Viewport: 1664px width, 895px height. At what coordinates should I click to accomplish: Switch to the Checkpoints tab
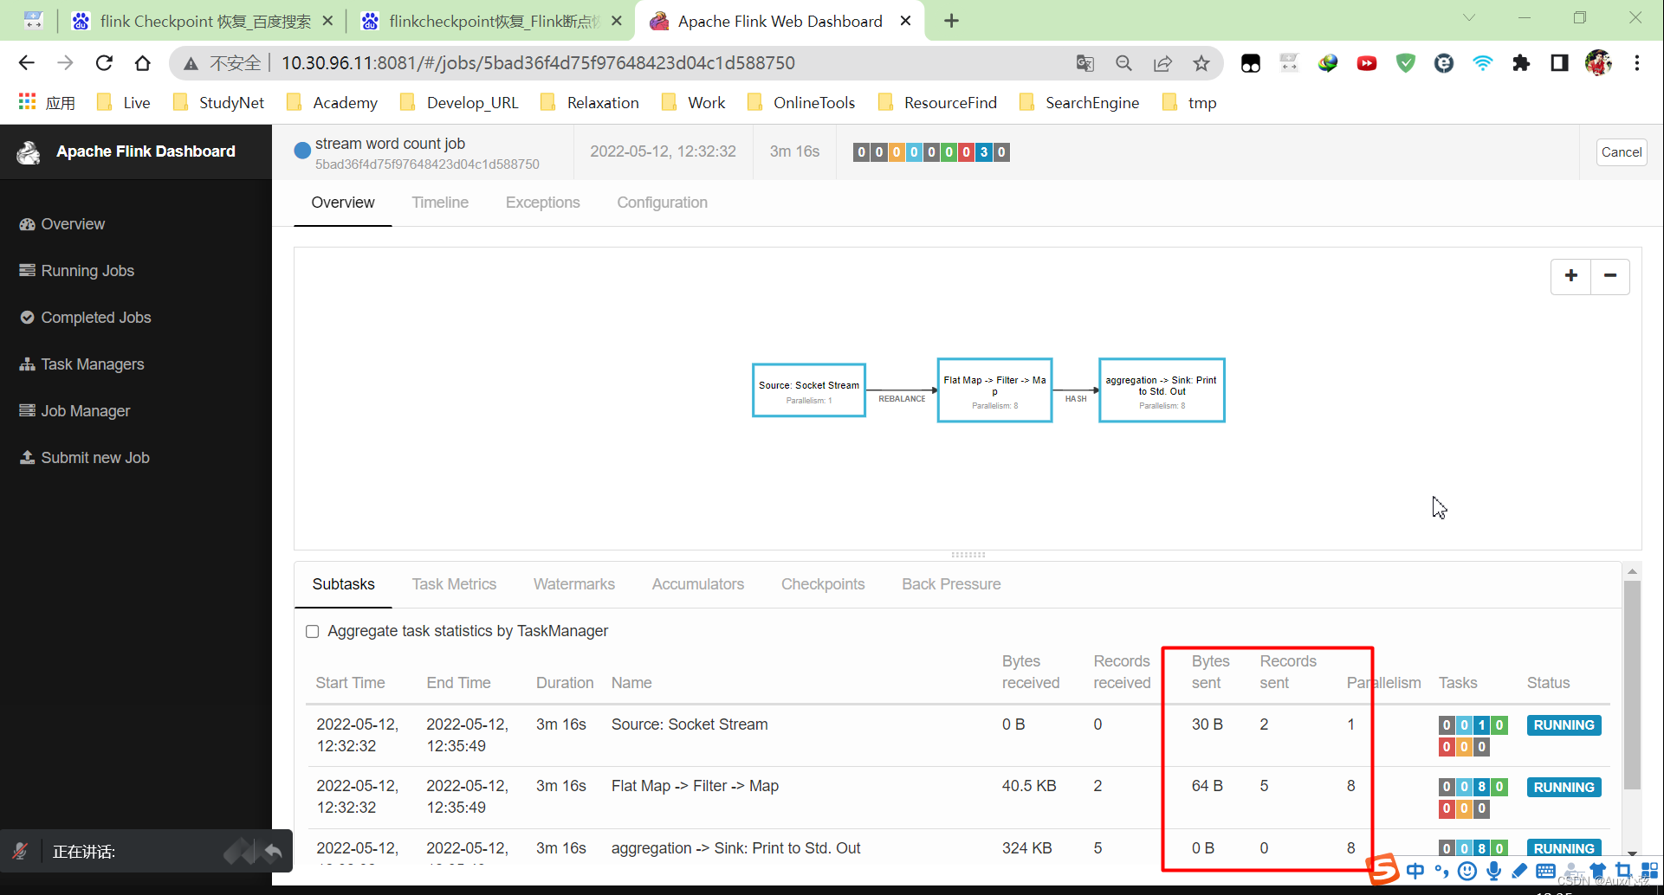pos(822,584)
